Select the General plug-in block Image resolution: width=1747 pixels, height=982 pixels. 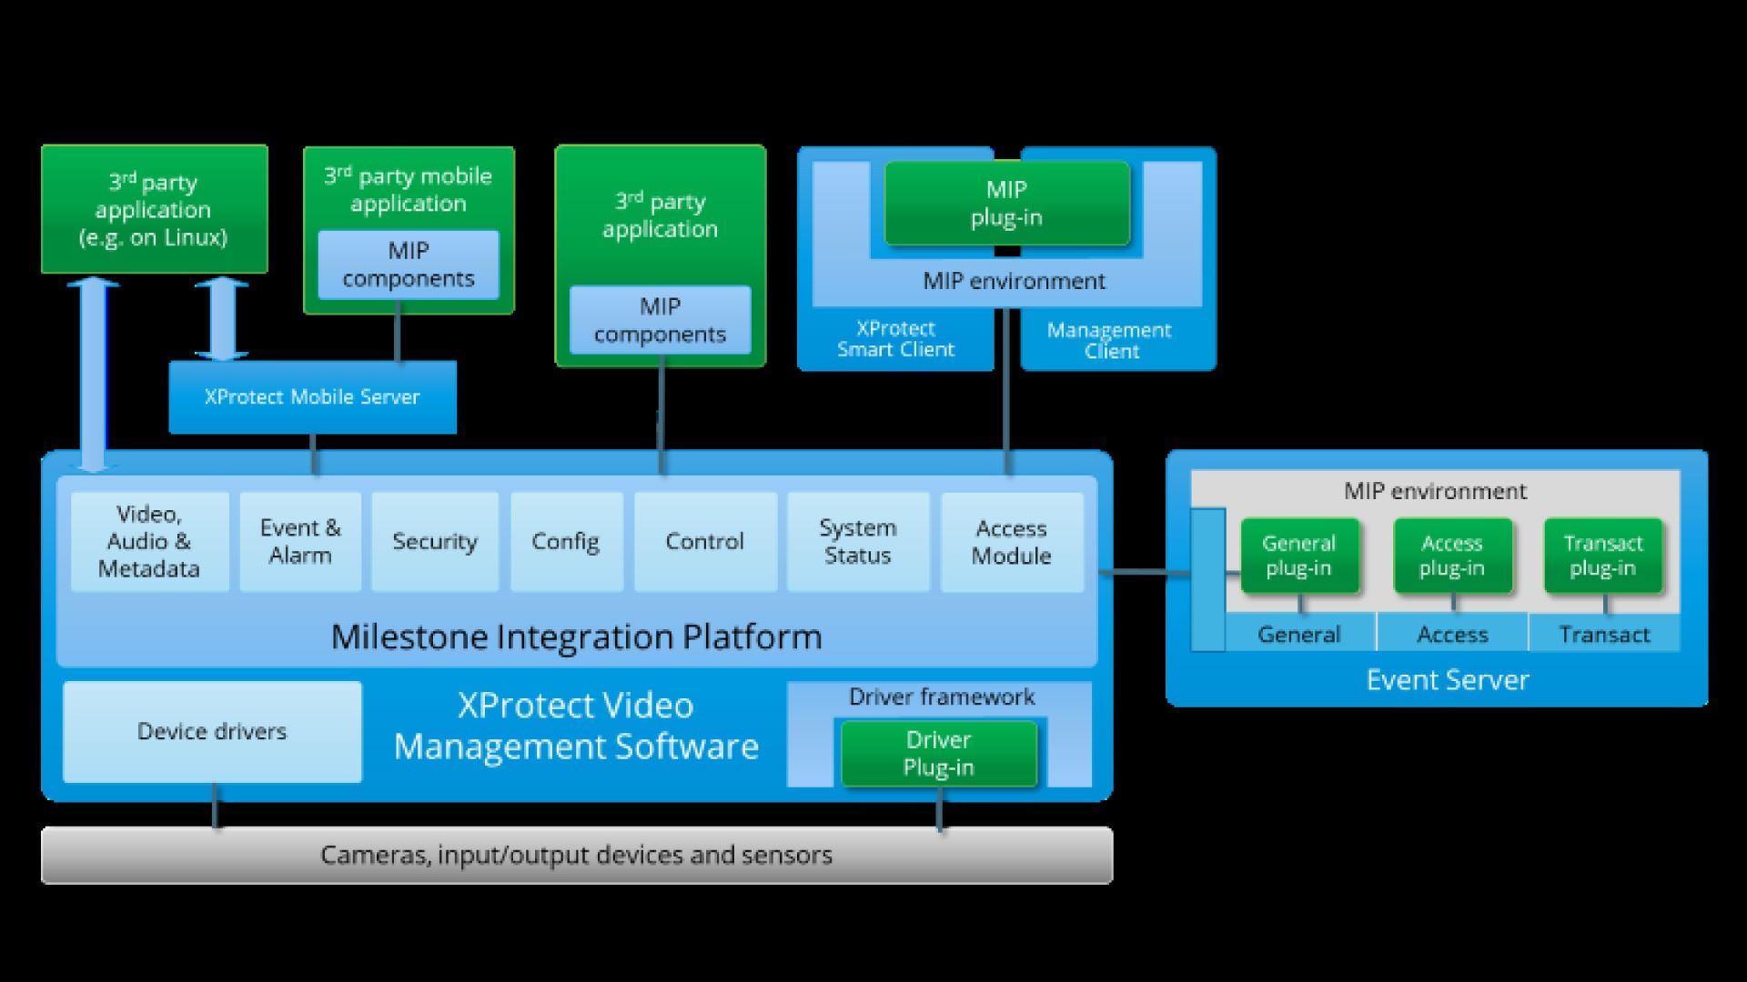pyautogui.click(x=1299, y=556)
